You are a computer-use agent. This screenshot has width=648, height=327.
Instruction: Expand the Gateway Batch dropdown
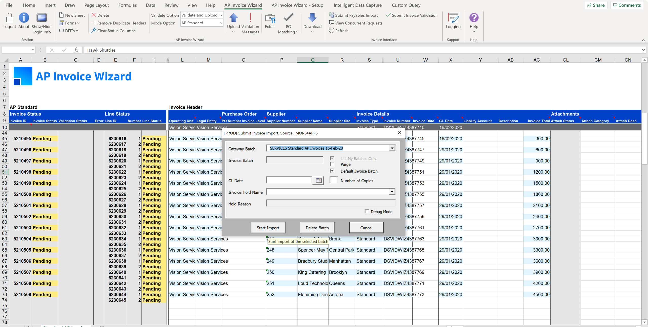[392, 148]
